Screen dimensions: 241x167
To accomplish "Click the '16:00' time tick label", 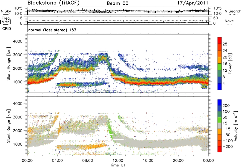I will [x=148, y=161].
